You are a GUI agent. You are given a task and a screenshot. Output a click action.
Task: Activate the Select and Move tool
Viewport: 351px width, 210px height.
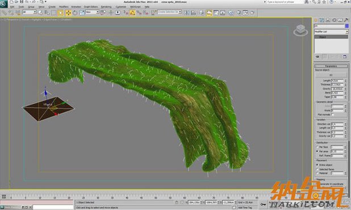click(68, 12)
